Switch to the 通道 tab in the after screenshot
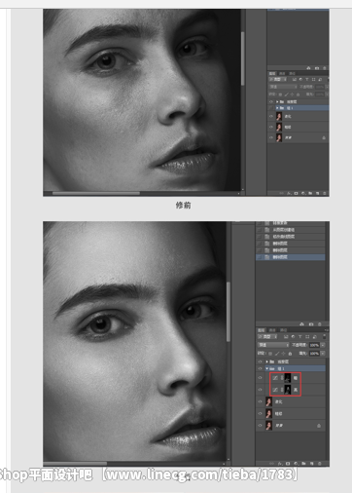The image size is (352, 493). (272, 330)
